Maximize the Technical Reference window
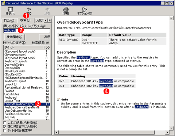 tap(167, 3)
